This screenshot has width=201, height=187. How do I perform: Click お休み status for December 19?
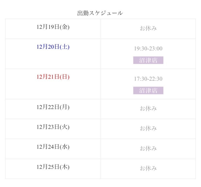[148, 28]
